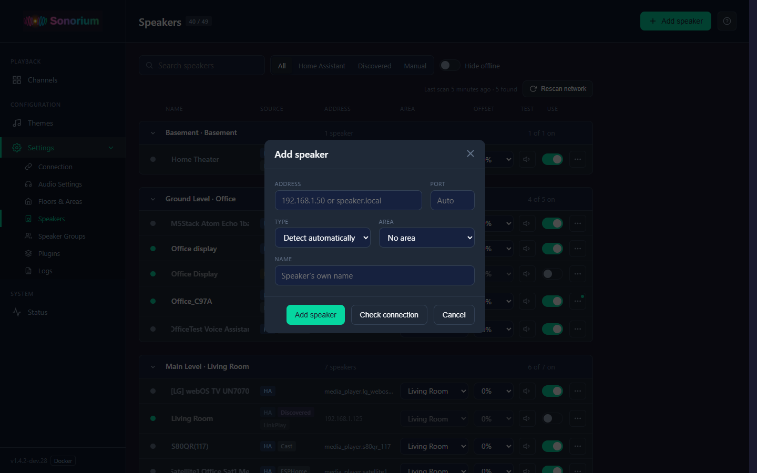Screen dimensions: 757x473
Task: Open Plugins settings
Action: tap(63, 253)
